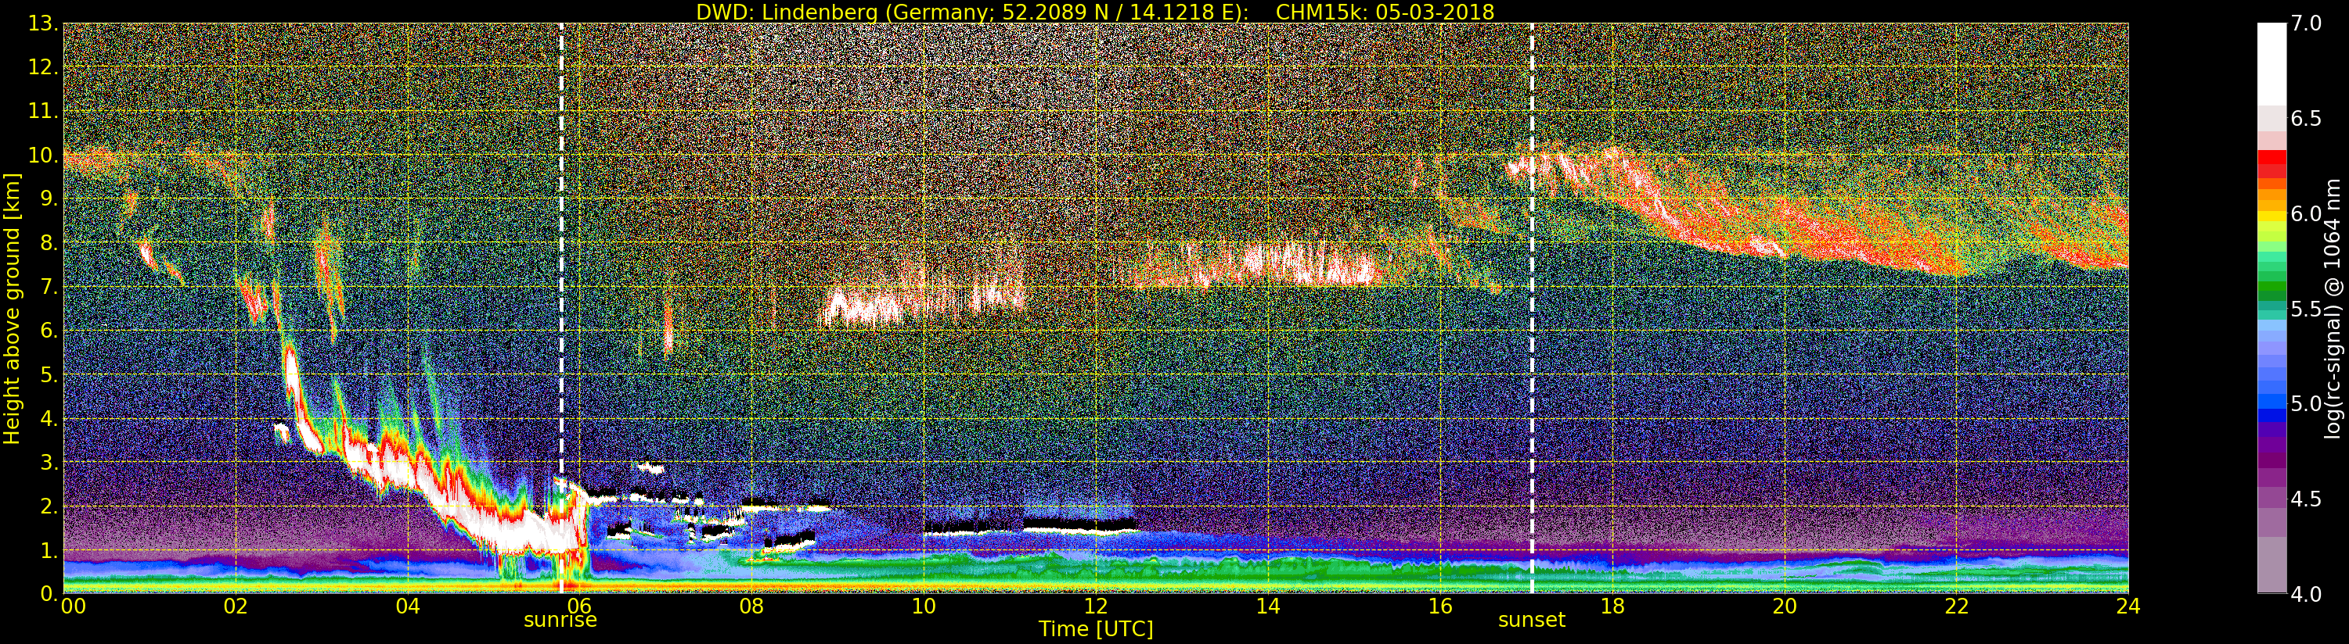Click the height axis tick label '2.'

49,506
